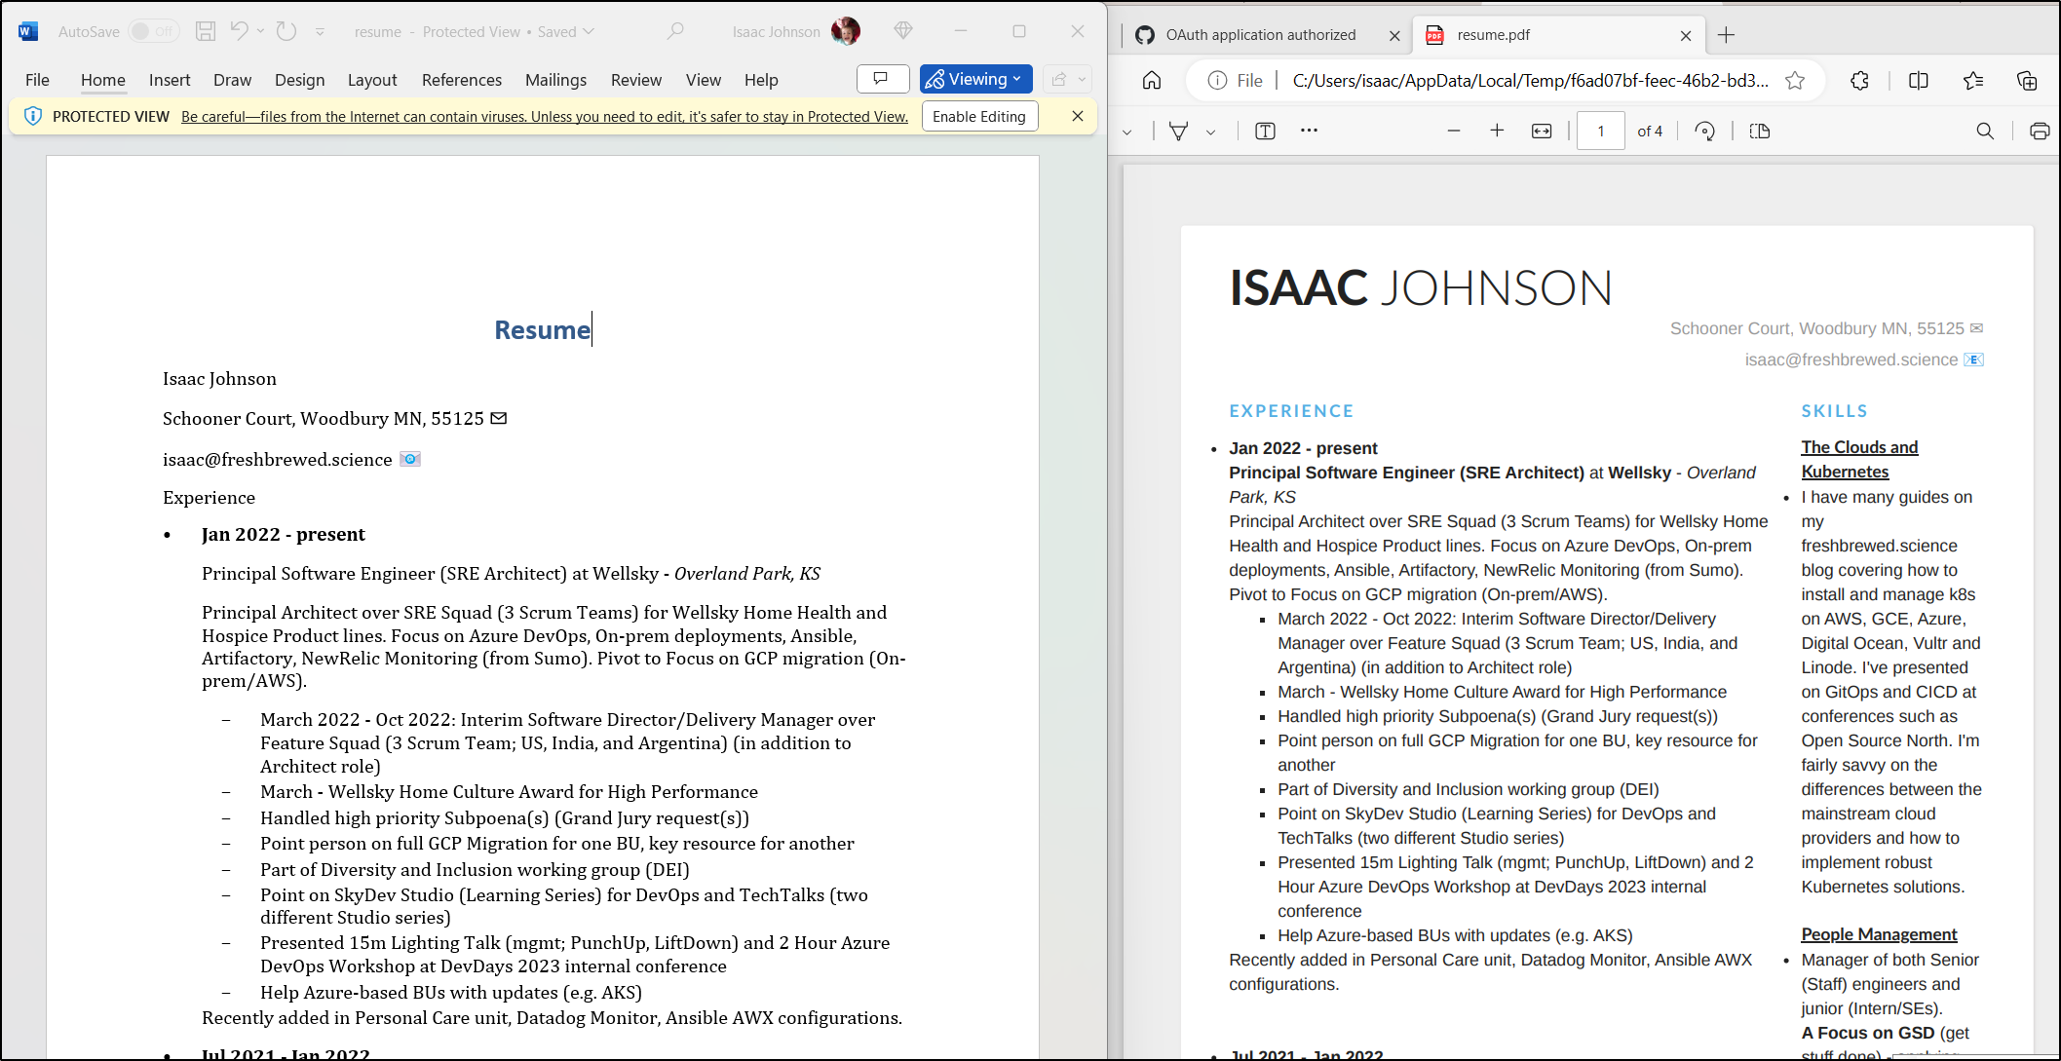Click Isaac Johnson account avatar

click(x=846, y=31)
